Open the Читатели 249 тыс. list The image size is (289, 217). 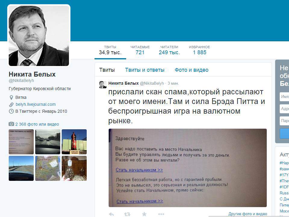169,50
